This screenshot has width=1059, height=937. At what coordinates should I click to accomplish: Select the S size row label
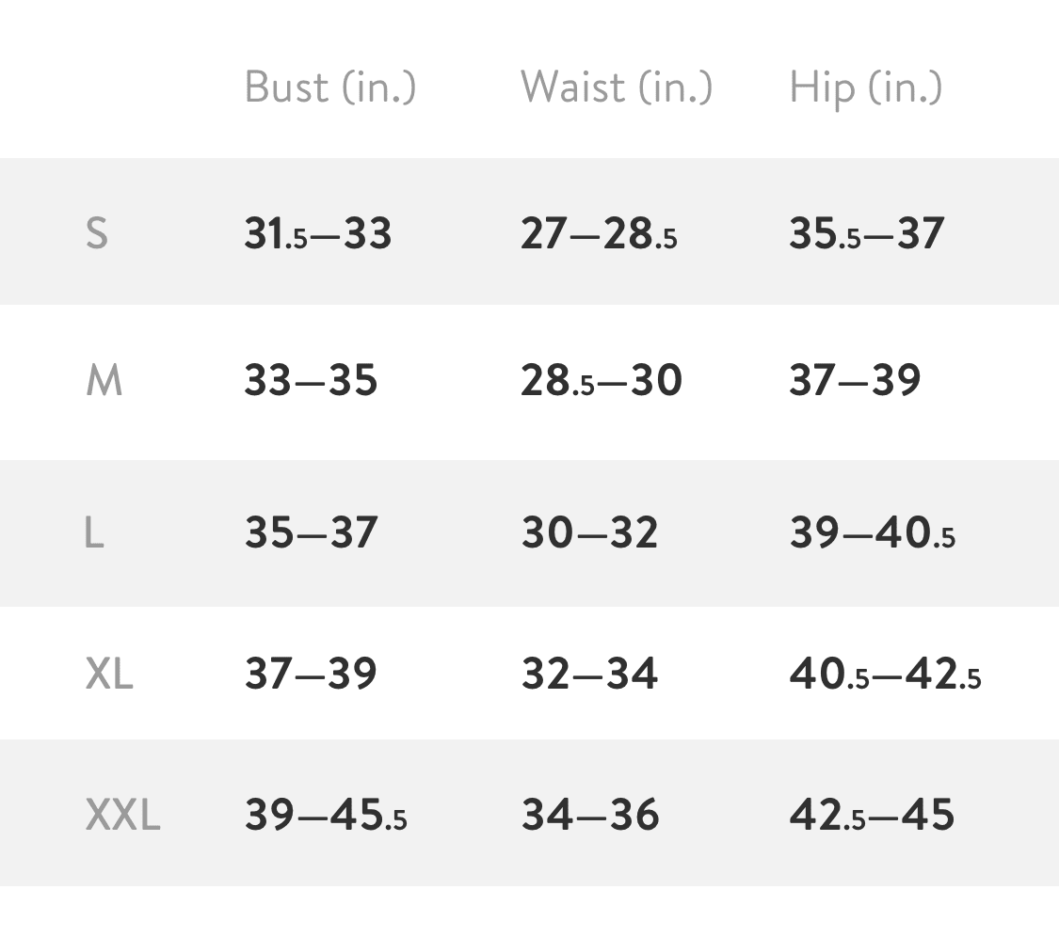click(x=97, y=233)
